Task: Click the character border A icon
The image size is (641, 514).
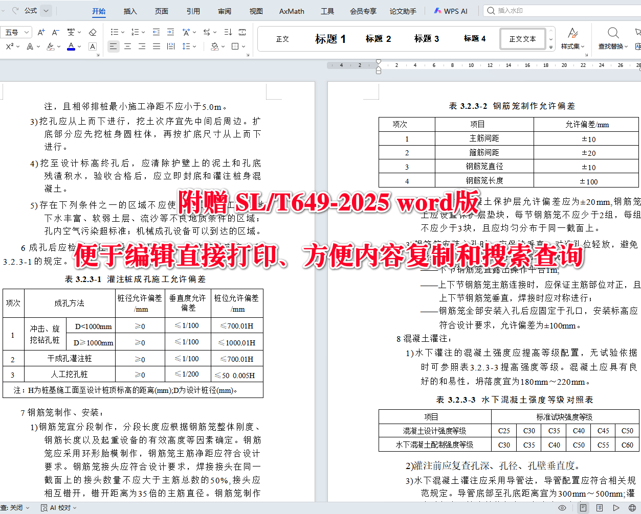Action: (x=93, y=46)
